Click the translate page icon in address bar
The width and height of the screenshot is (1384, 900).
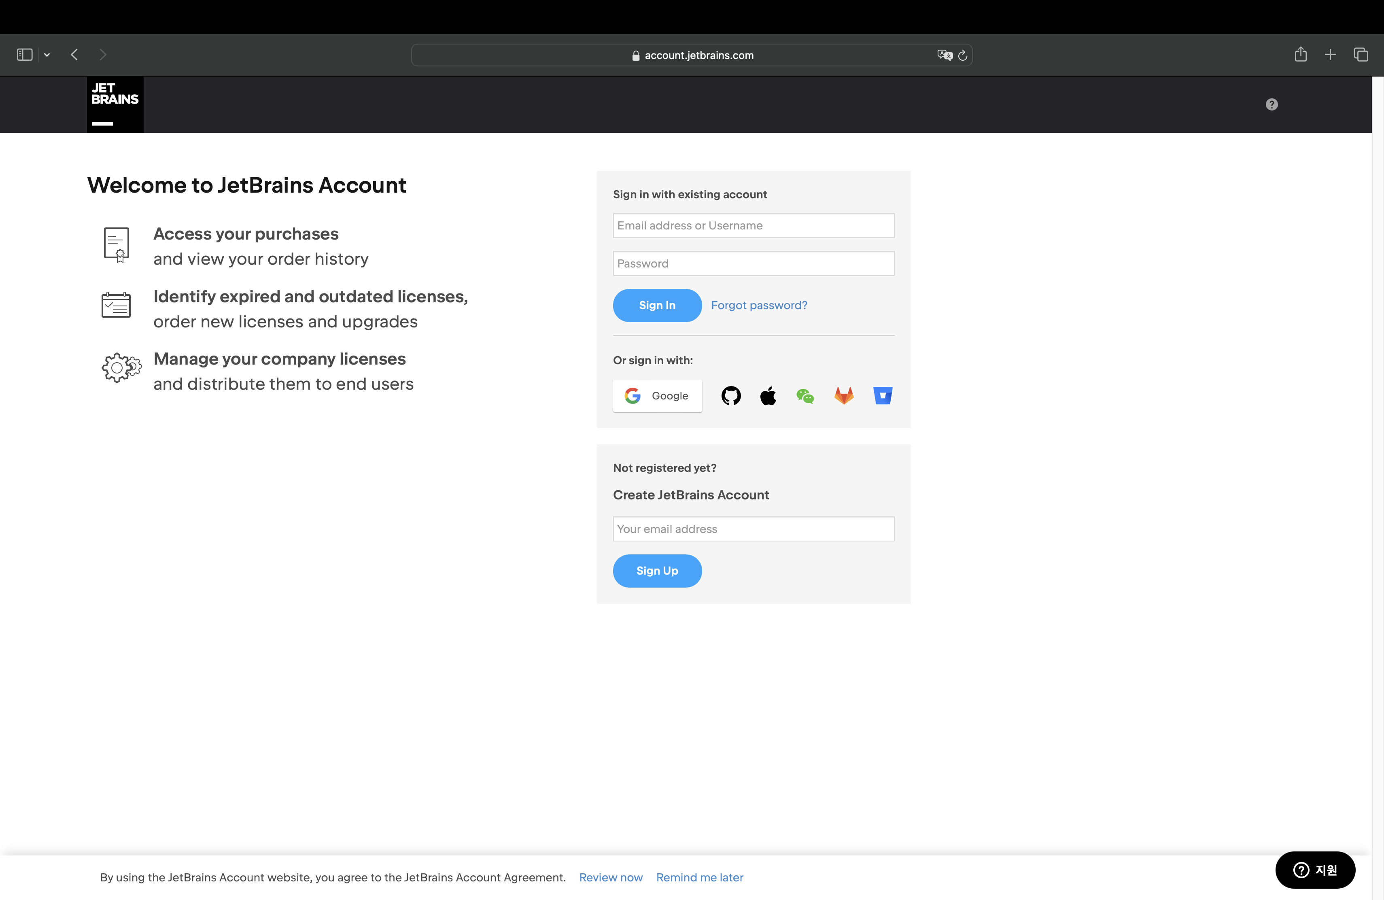[945, 55]
